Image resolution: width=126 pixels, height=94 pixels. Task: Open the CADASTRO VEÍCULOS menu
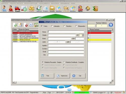(x=16, y=4)
